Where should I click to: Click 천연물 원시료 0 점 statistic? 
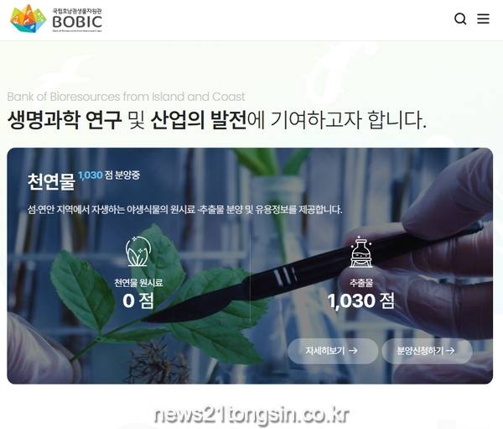pyautogui.click(x=138, y=293)
